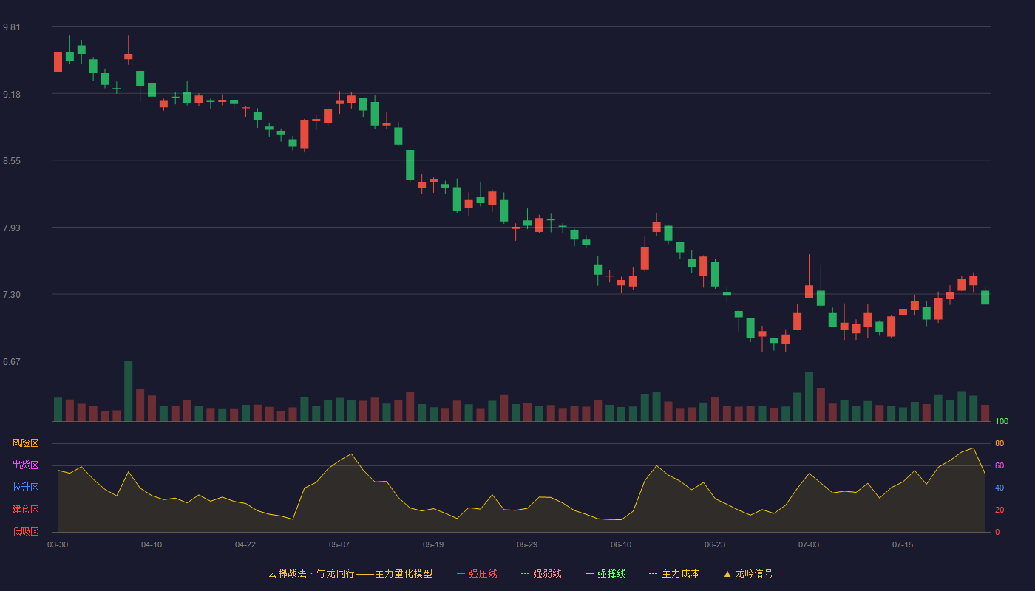Click the 40 indicator scale label
1035x591 pixels.
click(1000, 488)
